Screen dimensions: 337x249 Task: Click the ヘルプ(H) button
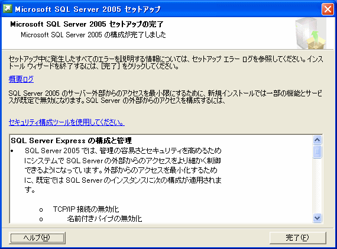pyautogui.click(x=37, y=238)
